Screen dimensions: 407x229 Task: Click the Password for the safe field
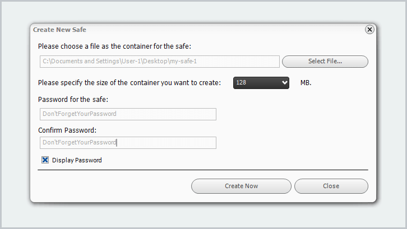(x=128, y=114)
